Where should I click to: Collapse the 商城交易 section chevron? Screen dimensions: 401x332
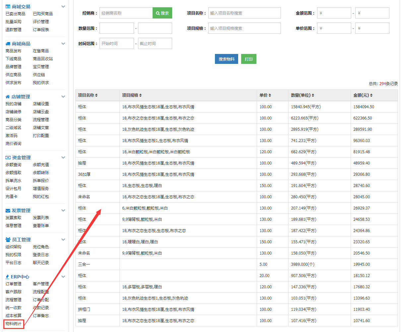pos(63,7)
